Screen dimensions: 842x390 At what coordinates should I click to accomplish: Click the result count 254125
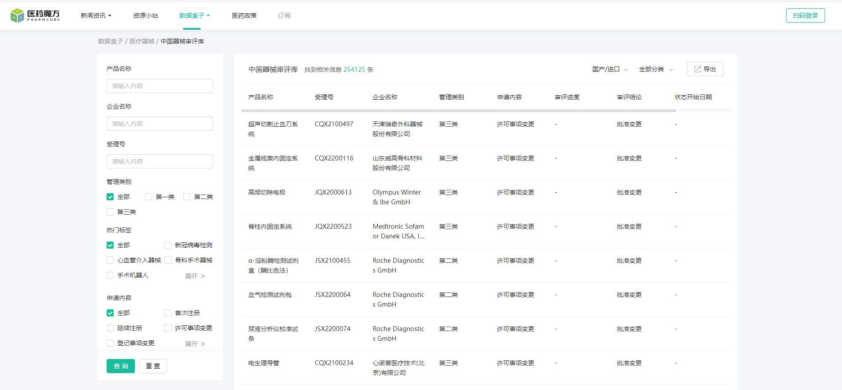tap(354, 70)
